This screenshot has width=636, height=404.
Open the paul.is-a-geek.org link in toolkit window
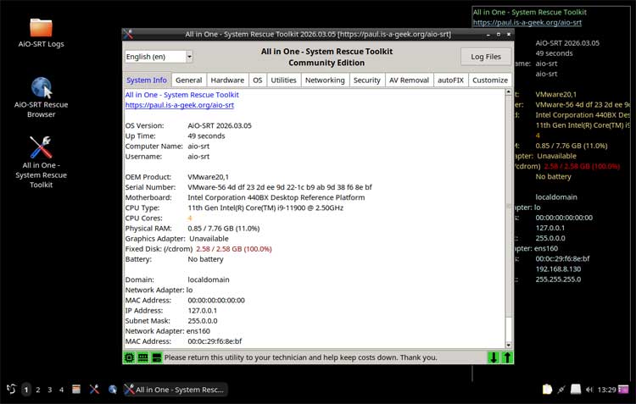179,105
